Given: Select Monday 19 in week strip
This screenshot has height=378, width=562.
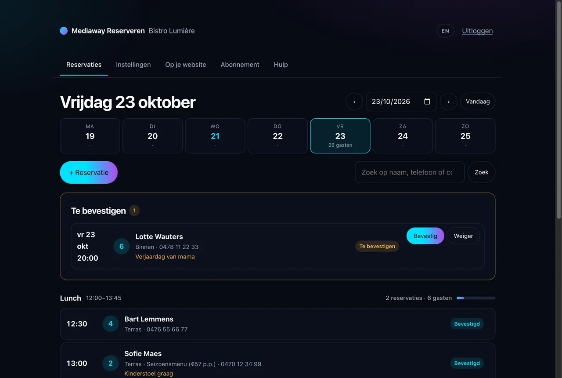Looking at the screenshot, I should (x=90, y=136).
